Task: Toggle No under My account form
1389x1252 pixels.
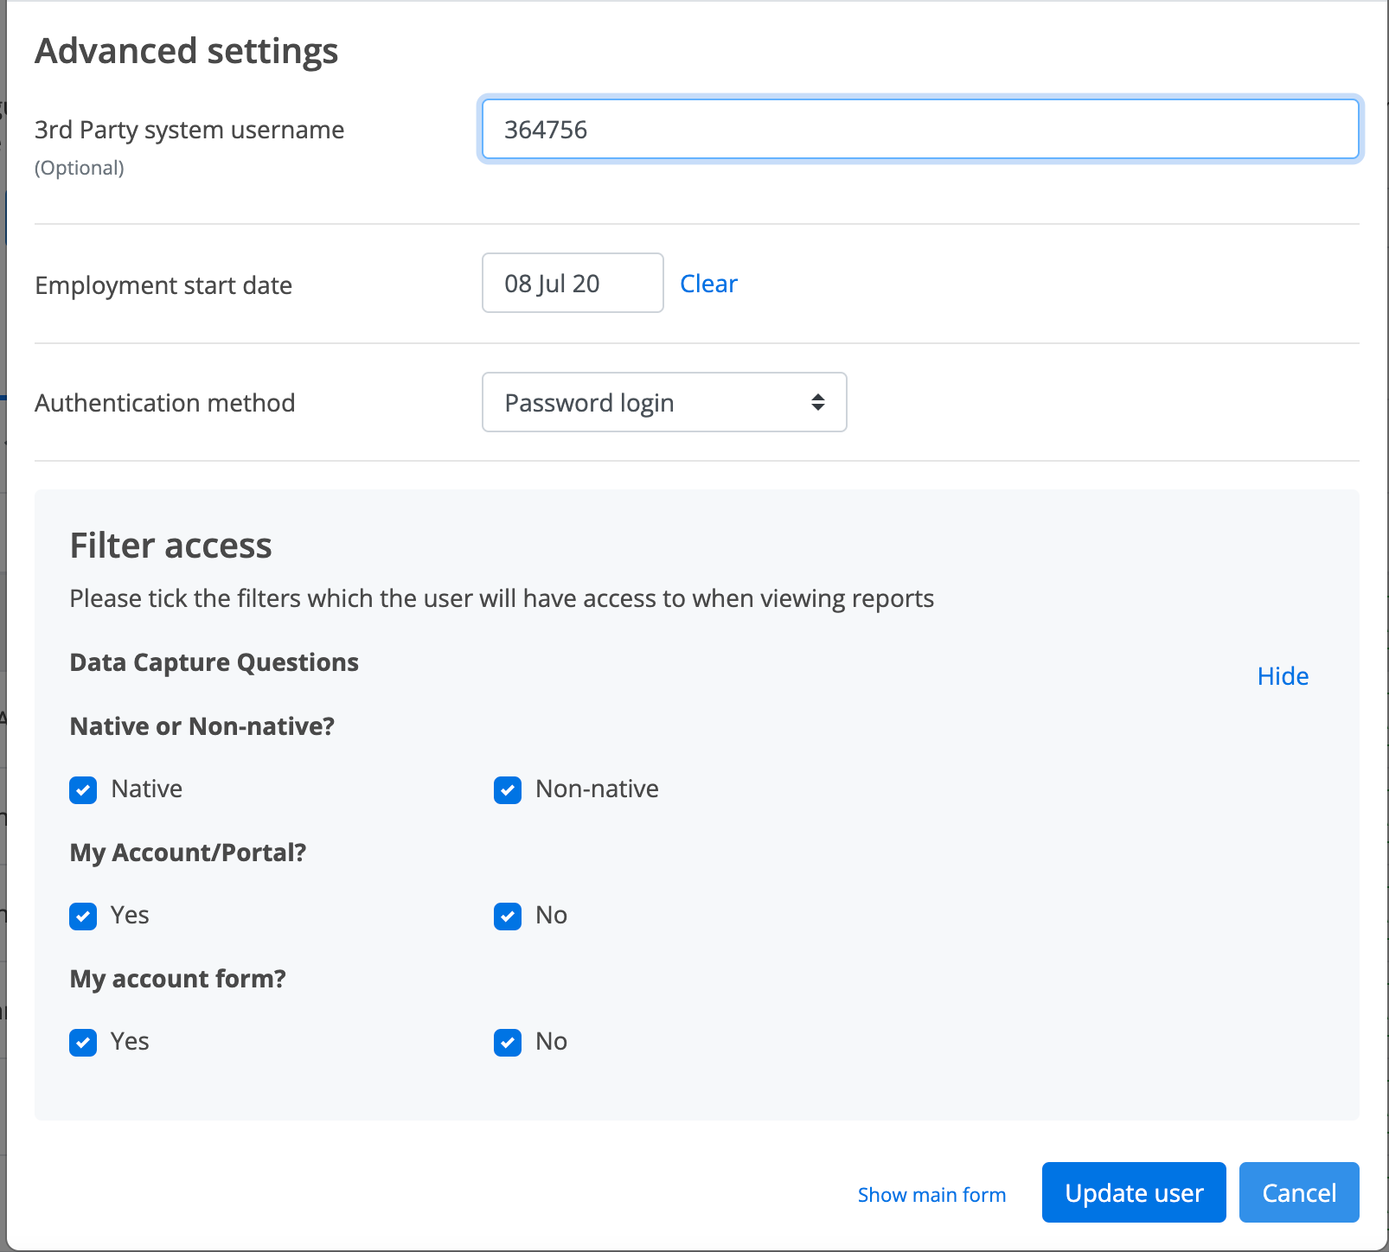Action: click(x=508, y=1042)
